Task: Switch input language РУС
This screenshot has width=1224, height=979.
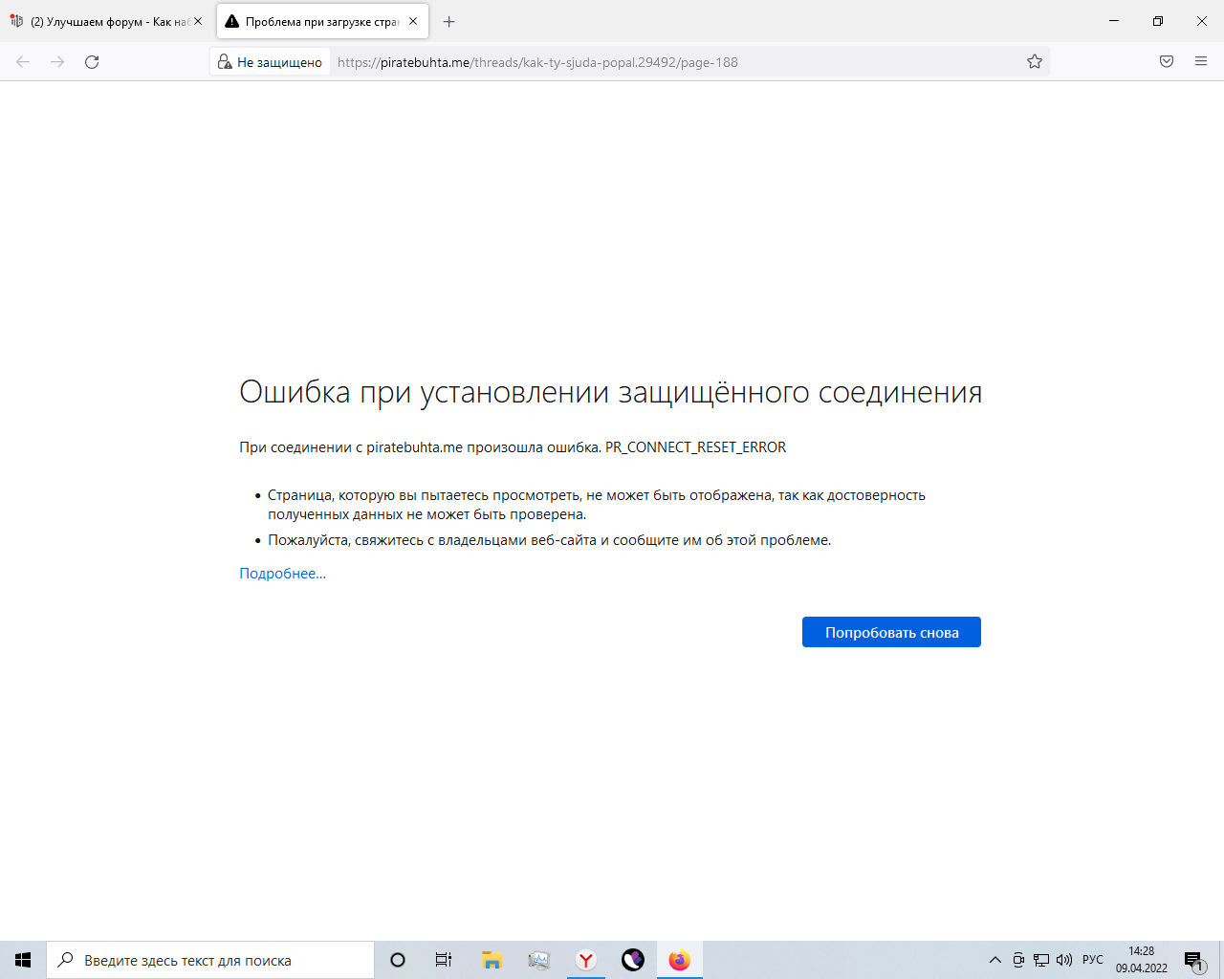Action: tap(1093, 960)
